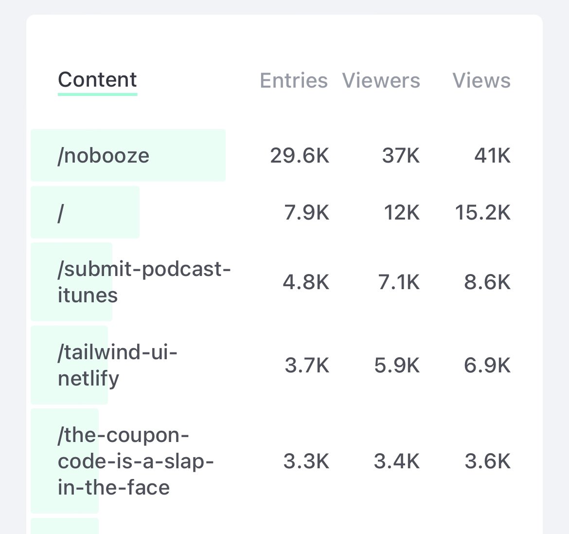Screen dimensions: 569x534
Task: Open the /submit-podcast-itunes page link
Action: coord(144,282)
